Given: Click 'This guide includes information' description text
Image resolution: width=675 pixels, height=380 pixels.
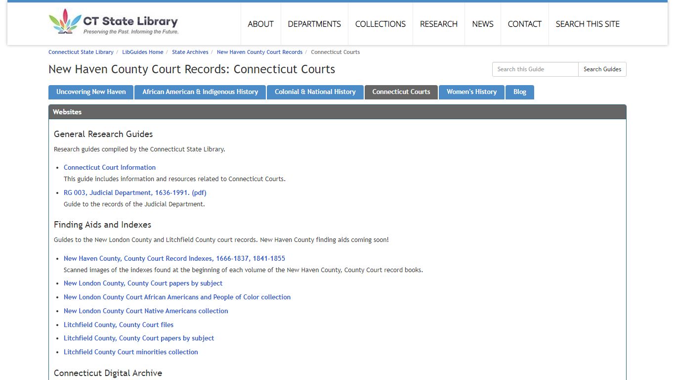Looking at the screenshot, I should click(174, 179).
